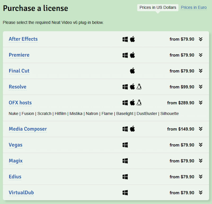Click the Windows icon in Premiere row
Screen dimensions: 212x204
click(x=125, y=55)
